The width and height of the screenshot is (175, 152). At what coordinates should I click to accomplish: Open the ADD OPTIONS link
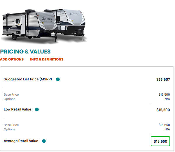[x=12, y=59]
